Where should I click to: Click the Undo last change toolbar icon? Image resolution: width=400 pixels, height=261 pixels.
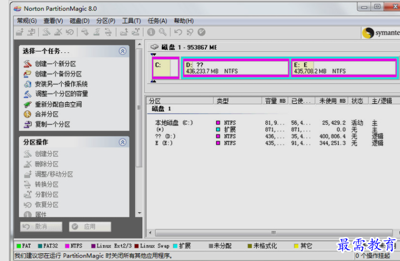[178, 32]
